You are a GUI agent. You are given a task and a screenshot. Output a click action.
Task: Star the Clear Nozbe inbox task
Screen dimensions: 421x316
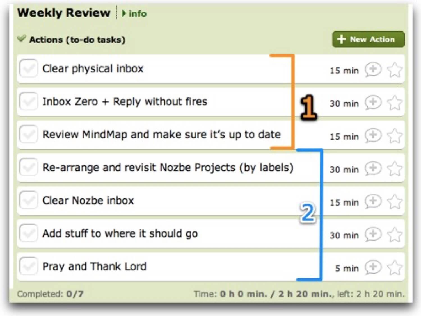395,202
